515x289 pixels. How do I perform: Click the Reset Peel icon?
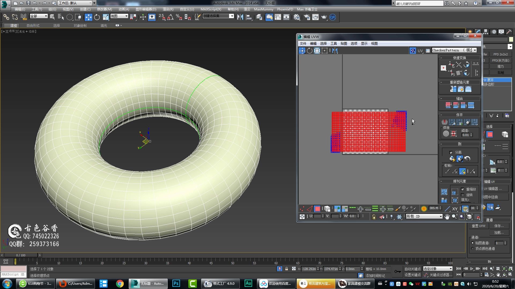pos(467,159)
